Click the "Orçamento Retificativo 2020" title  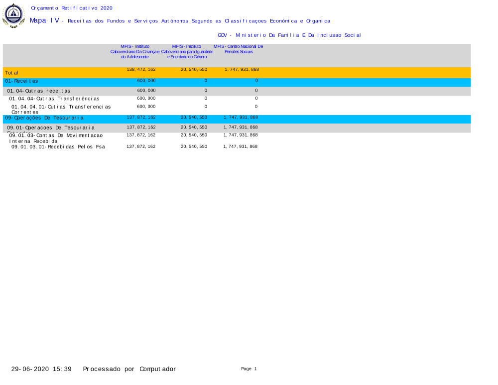tap(72, 8)
